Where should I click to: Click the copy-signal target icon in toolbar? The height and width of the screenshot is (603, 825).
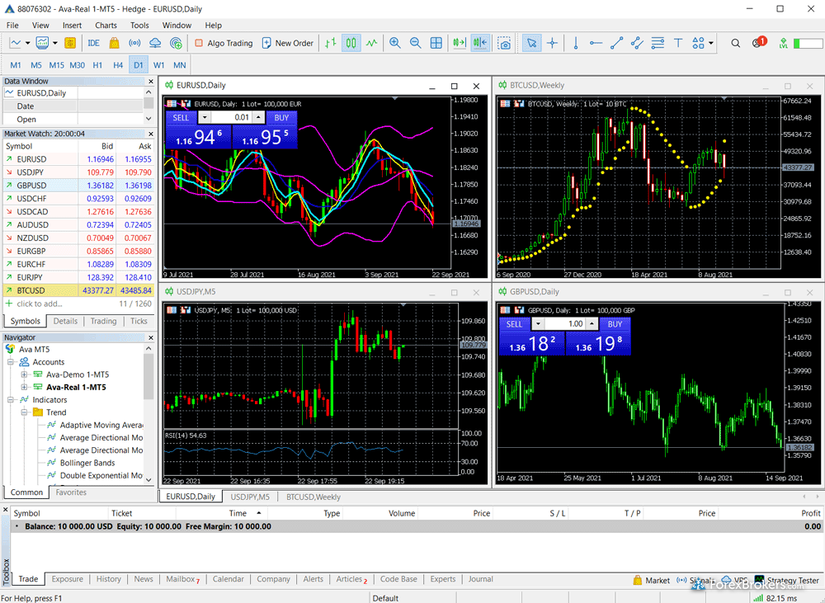[x=177, y=43]
